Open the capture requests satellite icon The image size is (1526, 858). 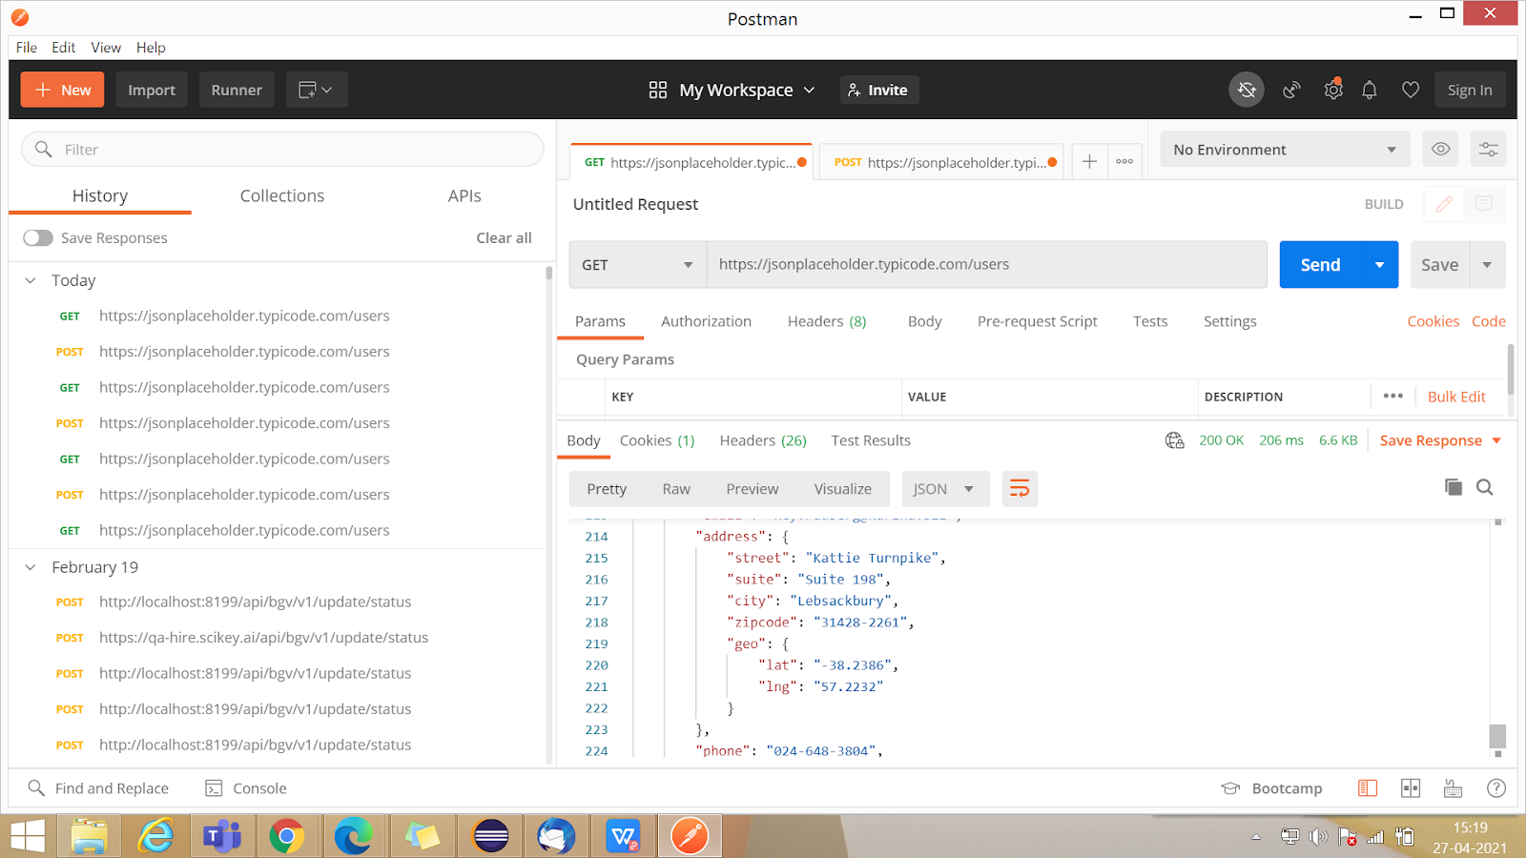[1291, 90]
